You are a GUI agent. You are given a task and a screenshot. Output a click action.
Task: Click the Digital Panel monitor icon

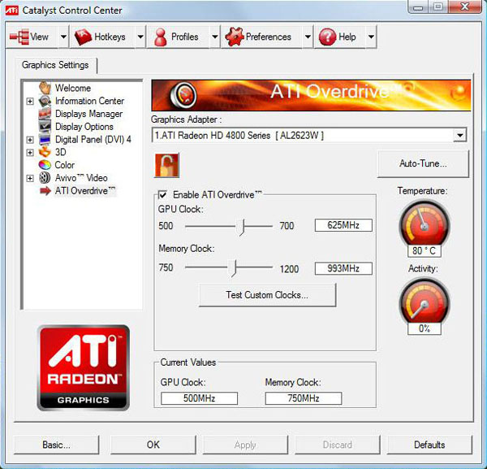pyautogui.click(x=45, y=139)
